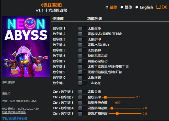Toggle 无视钥匙数量/强制开锁 switch
The image size is (169, 121).
click(x=82, y=72)
